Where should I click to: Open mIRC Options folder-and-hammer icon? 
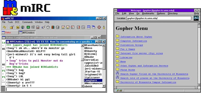click(12, 27)
